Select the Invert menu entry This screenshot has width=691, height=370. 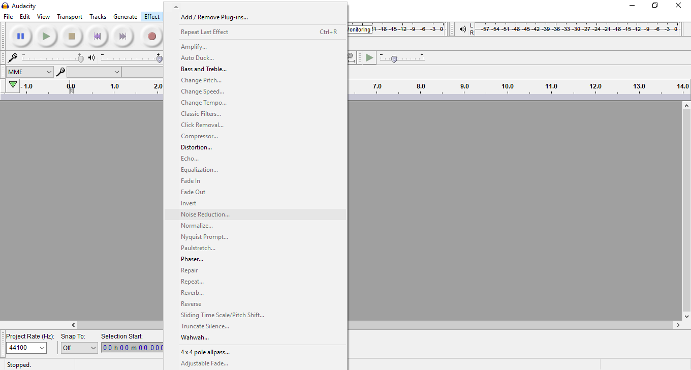(x=255, y=203)
